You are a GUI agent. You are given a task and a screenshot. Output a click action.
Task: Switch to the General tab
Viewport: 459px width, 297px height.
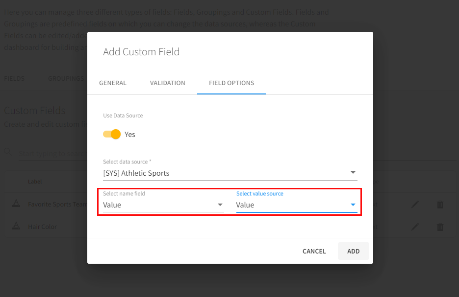pos(113,83)
